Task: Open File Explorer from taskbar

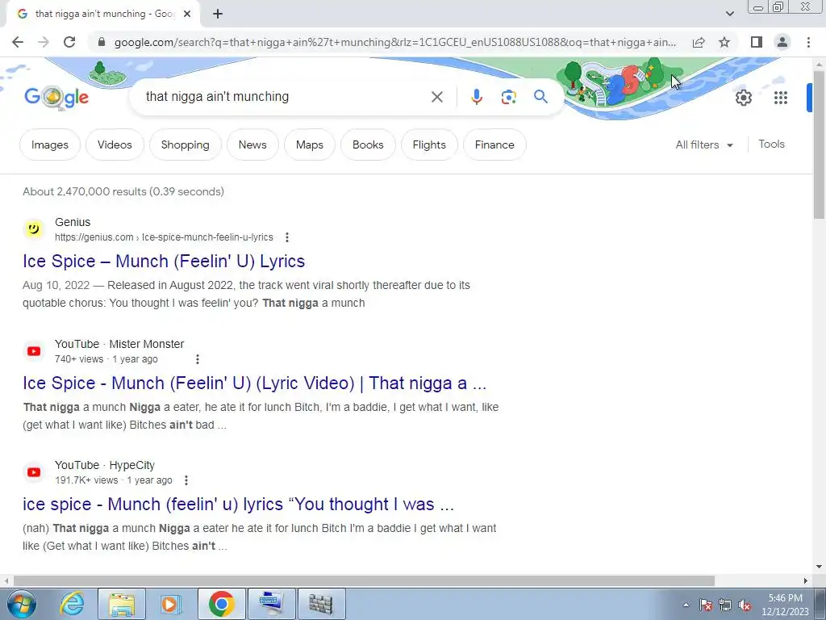Action: (x=121, y=604)
